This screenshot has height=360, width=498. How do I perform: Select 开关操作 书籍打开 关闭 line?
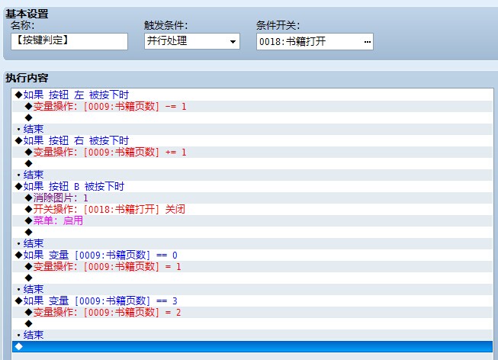[x=252, y=210]
